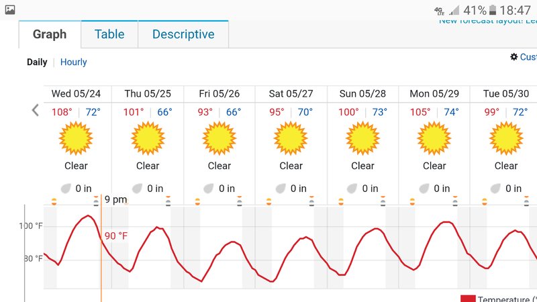Click the Sunday sunset marker icon
537x302 pixels.
point(383,201)
